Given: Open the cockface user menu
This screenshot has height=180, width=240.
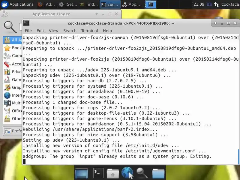Looking at the screenshot, I should pyautogui.click(x=230, y=4).
